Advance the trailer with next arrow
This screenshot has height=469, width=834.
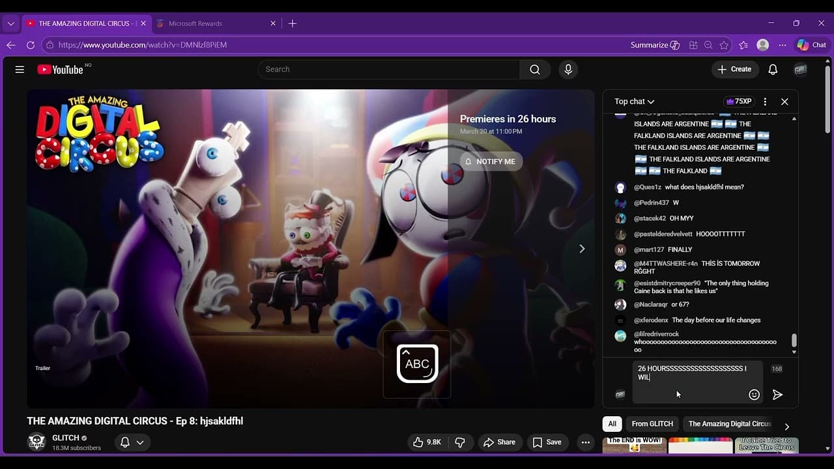[582, 249]
